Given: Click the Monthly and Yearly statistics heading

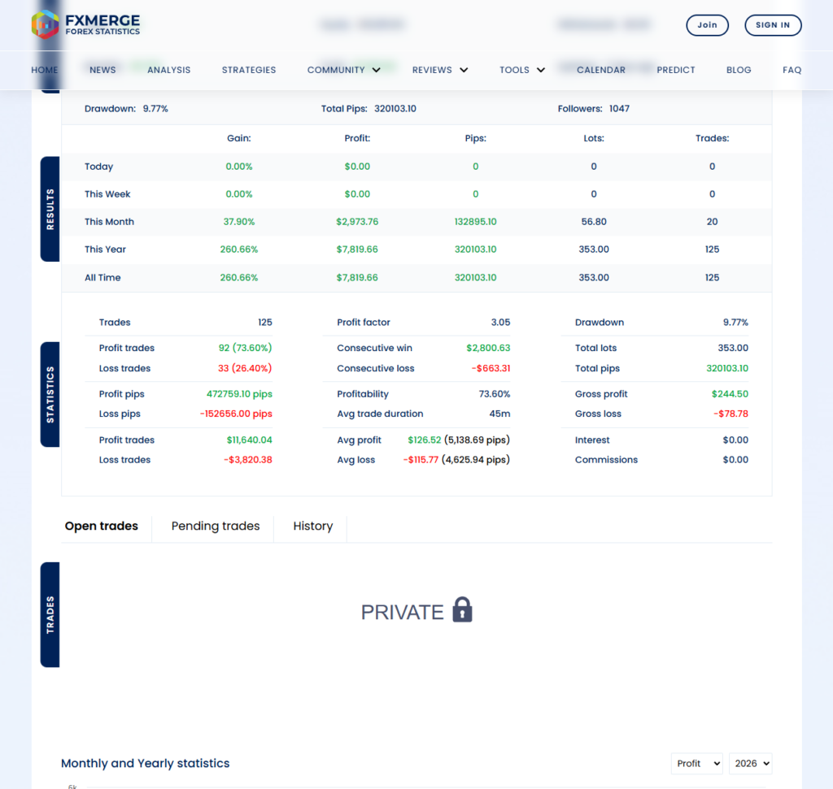Looking at the screenshot, I should [145, 763].
